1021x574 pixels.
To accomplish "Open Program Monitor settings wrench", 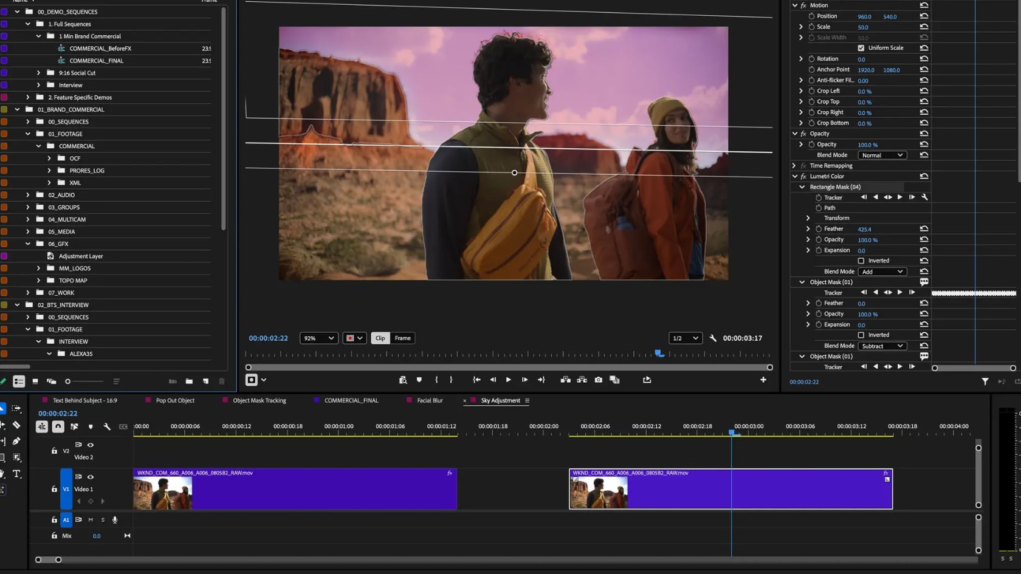I will click(713, 338).
